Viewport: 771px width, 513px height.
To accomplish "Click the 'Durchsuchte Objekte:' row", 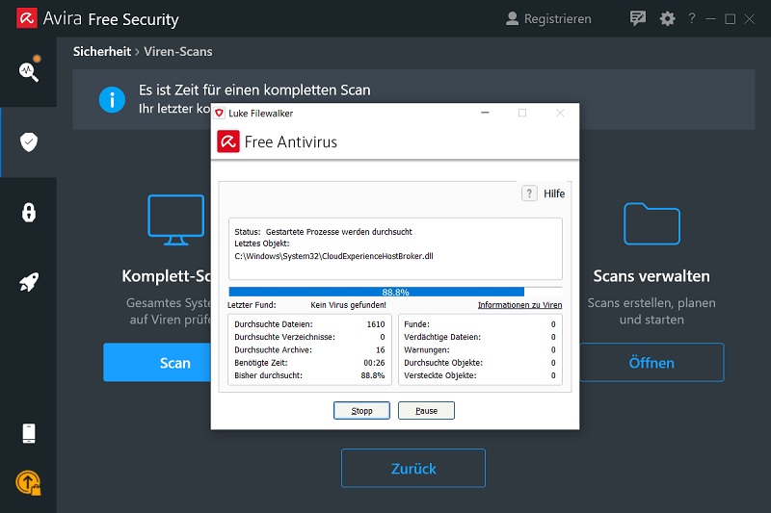I will (480, 363).
